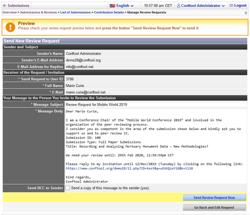
Task: Click 'Submission Type: Full Paper Submissions' line
Action: pyautogui.click(x=103, y=142)
